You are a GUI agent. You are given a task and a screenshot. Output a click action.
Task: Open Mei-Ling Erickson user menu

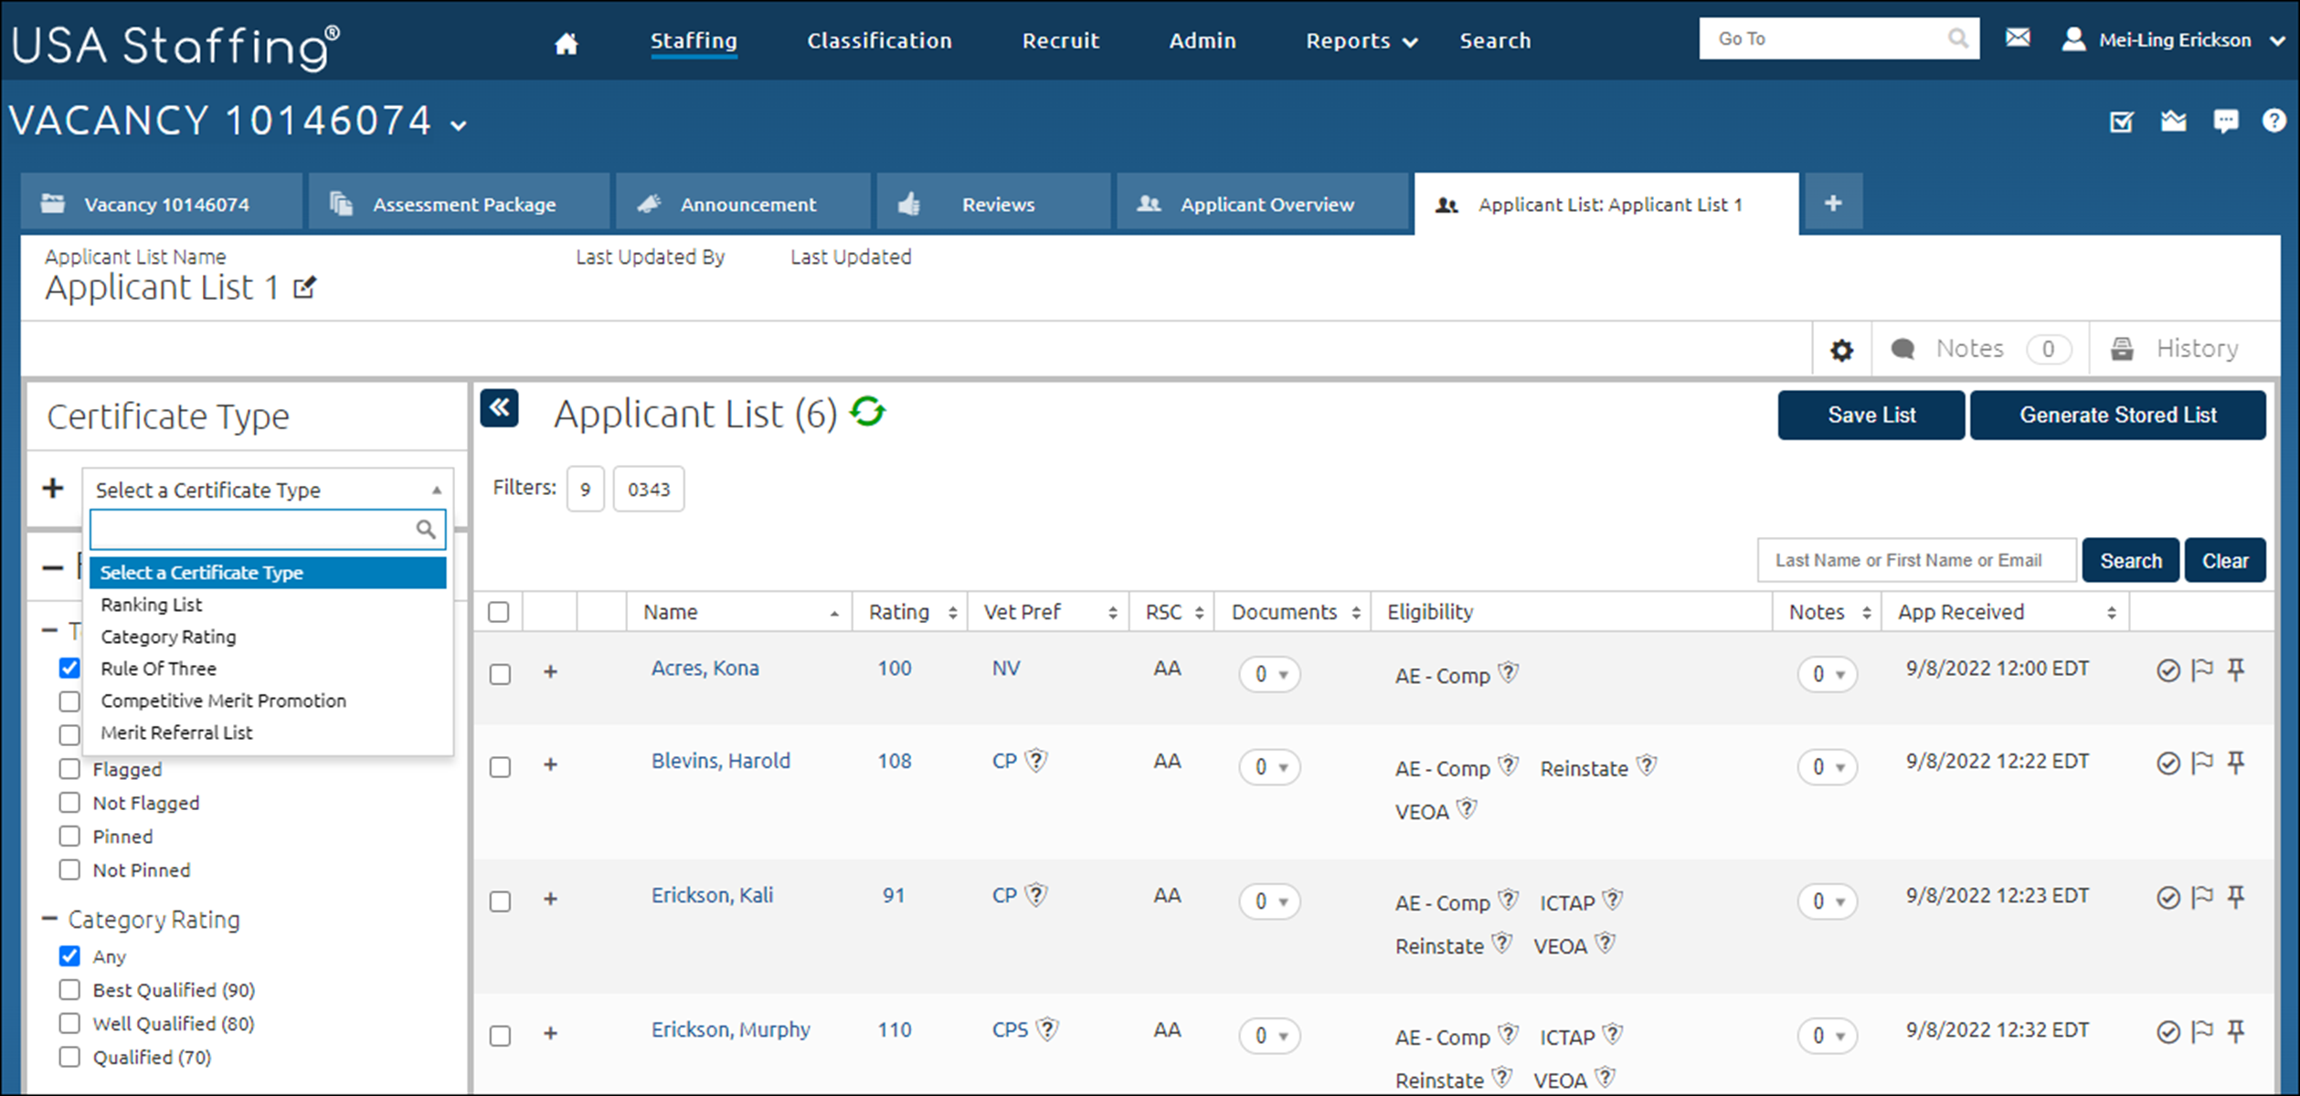[2173, 39]
